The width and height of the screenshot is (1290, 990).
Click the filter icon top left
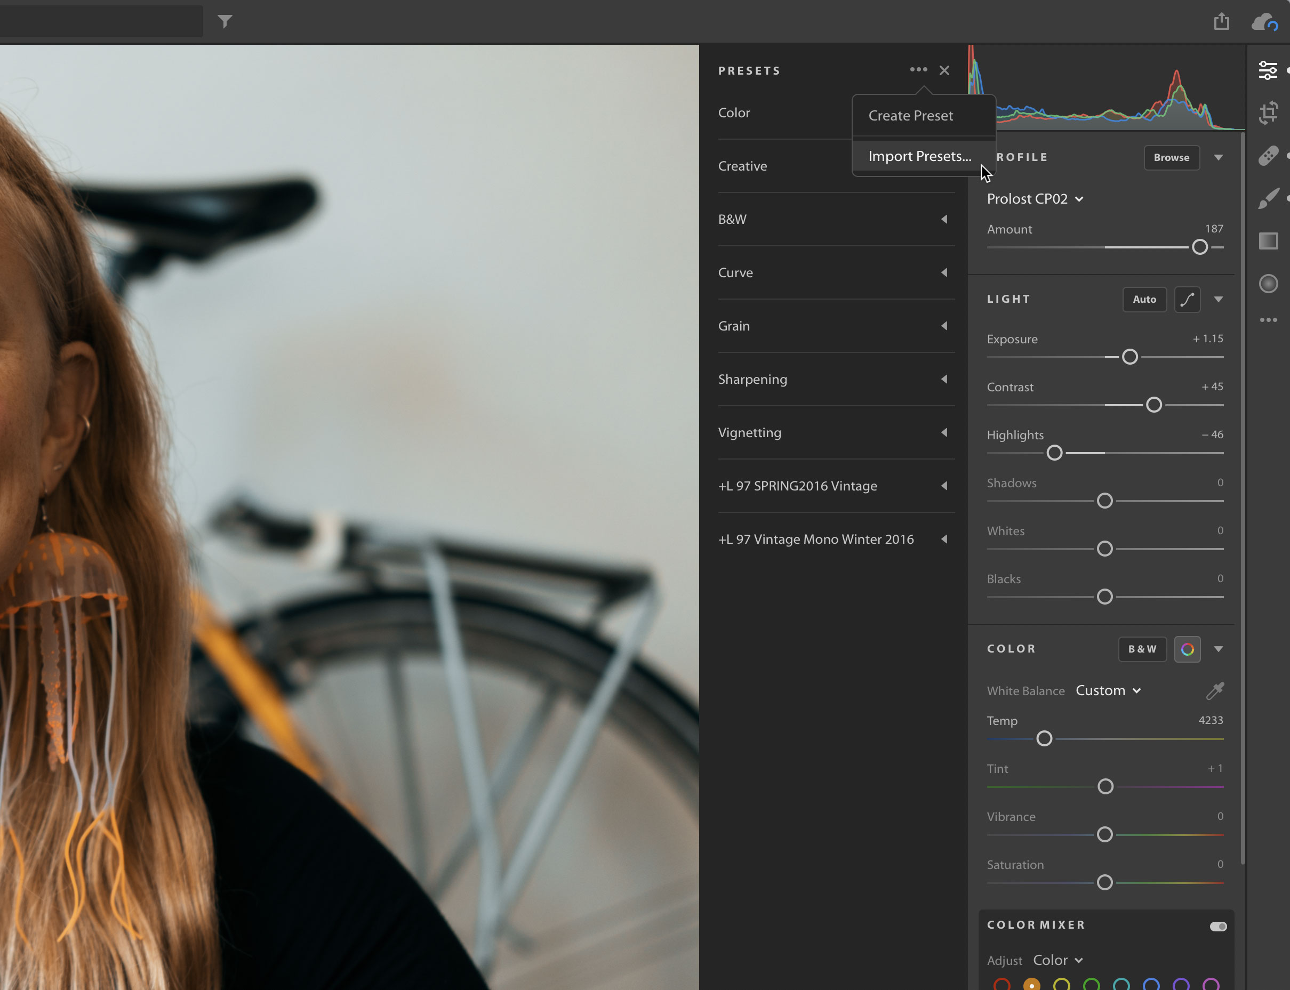(x=225, y=21)
